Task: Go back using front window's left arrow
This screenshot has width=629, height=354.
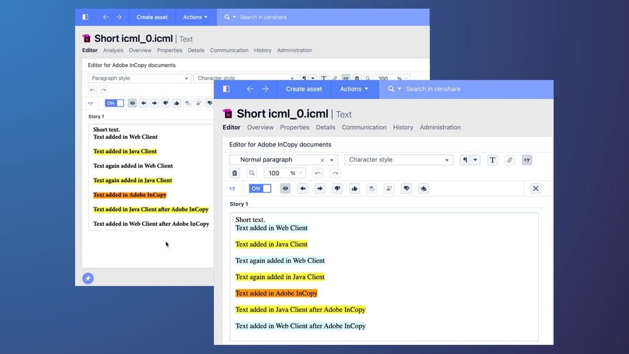Action: point(250,89)
